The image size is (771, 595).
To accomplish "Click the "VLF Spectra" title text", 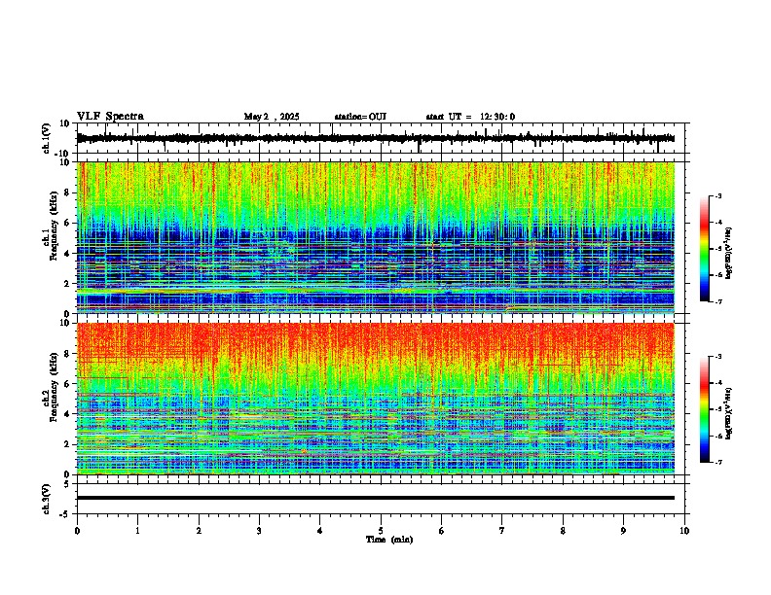I will (x=110, y=117).
